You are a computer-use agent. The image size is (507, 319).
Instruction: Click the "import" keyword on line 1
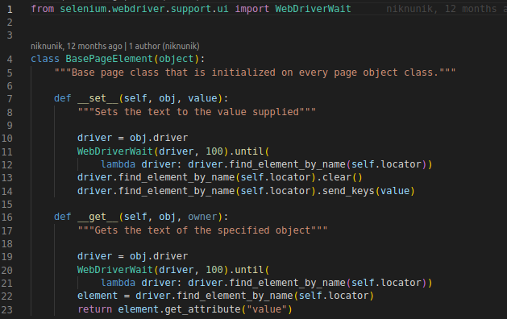pos(251,9)
